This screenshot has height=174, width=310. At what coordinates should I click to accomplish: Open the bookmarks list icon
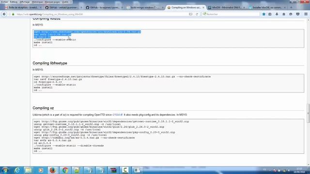270,14
